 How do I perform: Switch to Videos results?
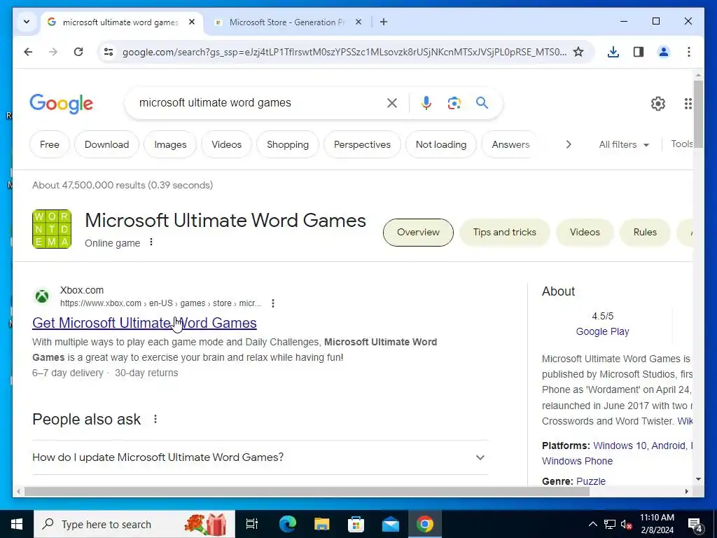tap(226, 144)
